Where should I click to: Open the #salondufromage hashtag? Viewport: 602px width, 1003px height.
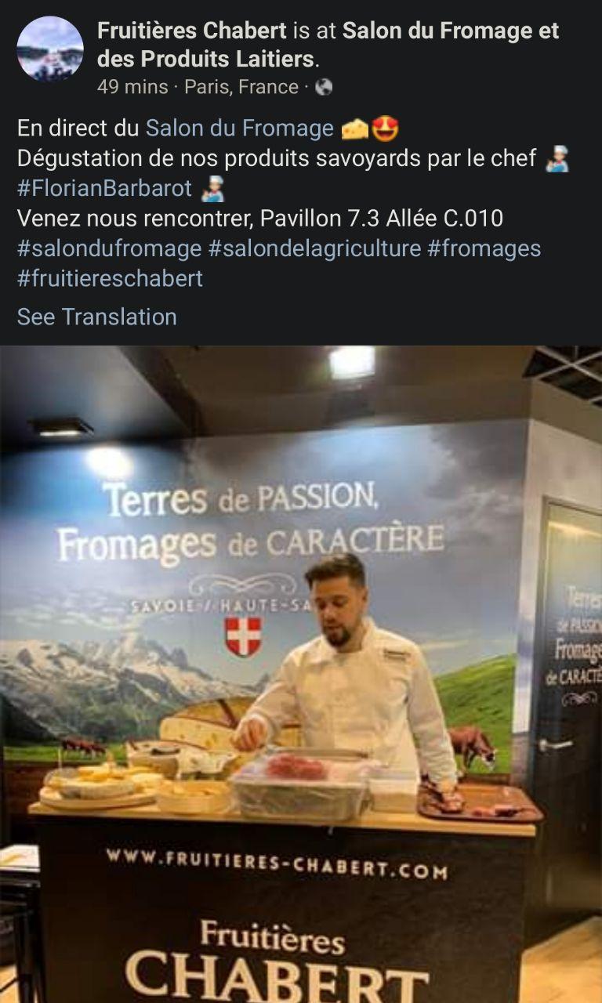point(110,248)
